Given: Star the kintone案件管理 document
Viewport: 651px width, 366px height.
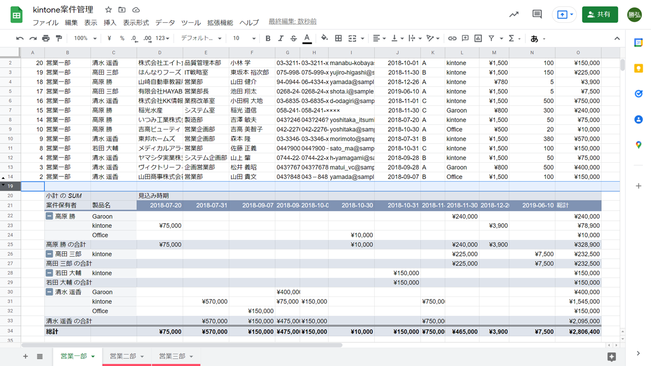Looking at the screenshot, I should click(108, 10).
